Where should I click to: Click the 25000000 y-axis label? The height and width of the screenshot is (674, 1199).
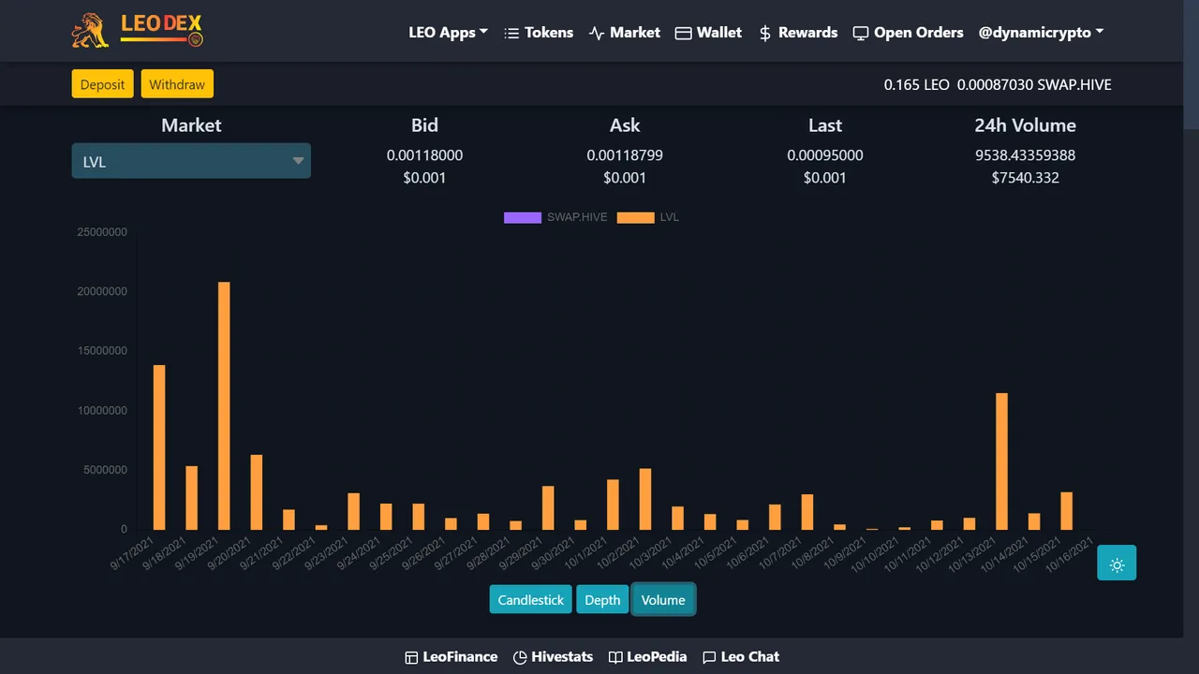click(x=102, y=232)
